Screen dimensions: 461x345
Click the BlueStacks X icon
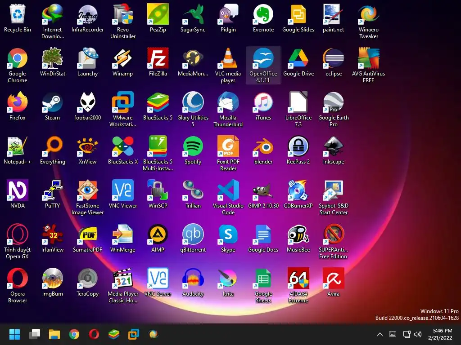pyautogui.click(x=123, y=147)
